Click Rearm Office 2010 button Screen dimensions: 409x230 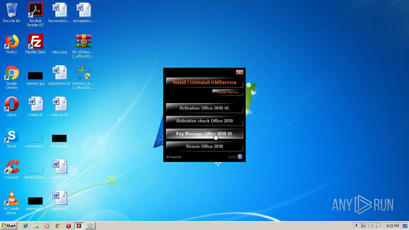pyautogui.click(x=204, y=146)
